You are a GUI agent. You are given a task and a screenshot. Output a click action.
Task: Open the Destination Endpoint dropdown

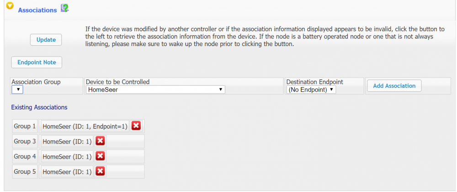[x=311, y=90]
